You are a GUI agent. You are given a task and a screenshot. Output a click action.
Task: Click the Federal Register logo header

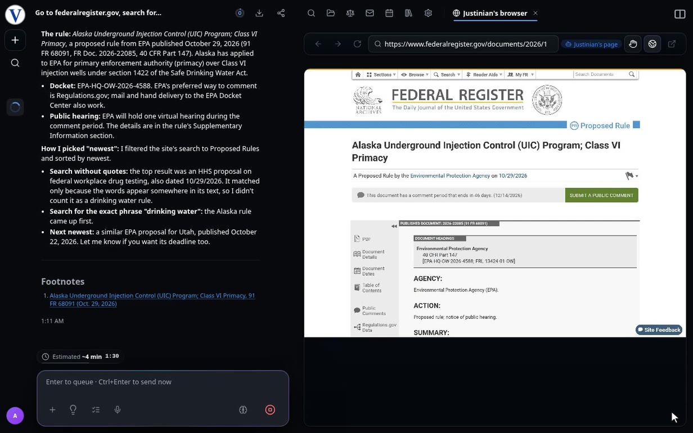[x=458, y=100]
